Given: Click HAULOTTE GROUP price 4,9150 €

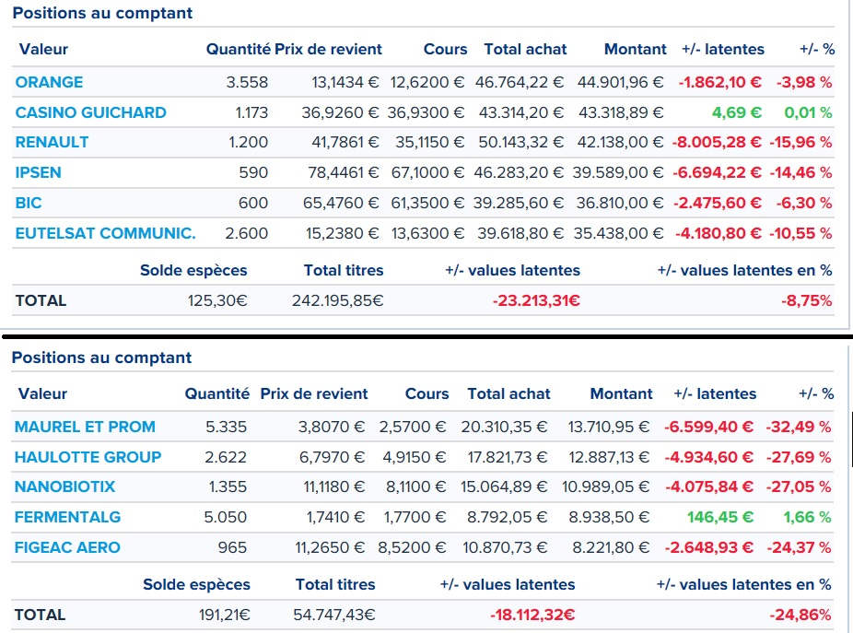Looking at the screenshot, I should pyautogui.click(x=414, y=457).
